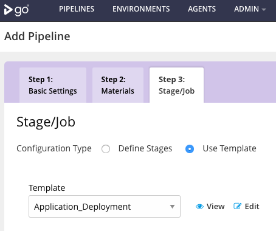The image size is (276, 231).
Task: Switch to Step 2: Materials tab
Action: pyautogui.click(x=118, y=85)
